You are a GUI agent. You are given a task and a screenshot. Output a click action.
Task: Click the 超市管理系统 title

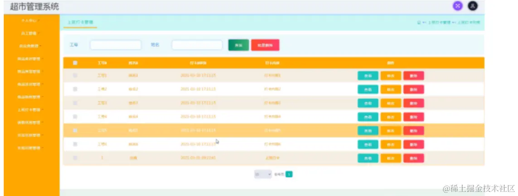click(x=34, y=7)
